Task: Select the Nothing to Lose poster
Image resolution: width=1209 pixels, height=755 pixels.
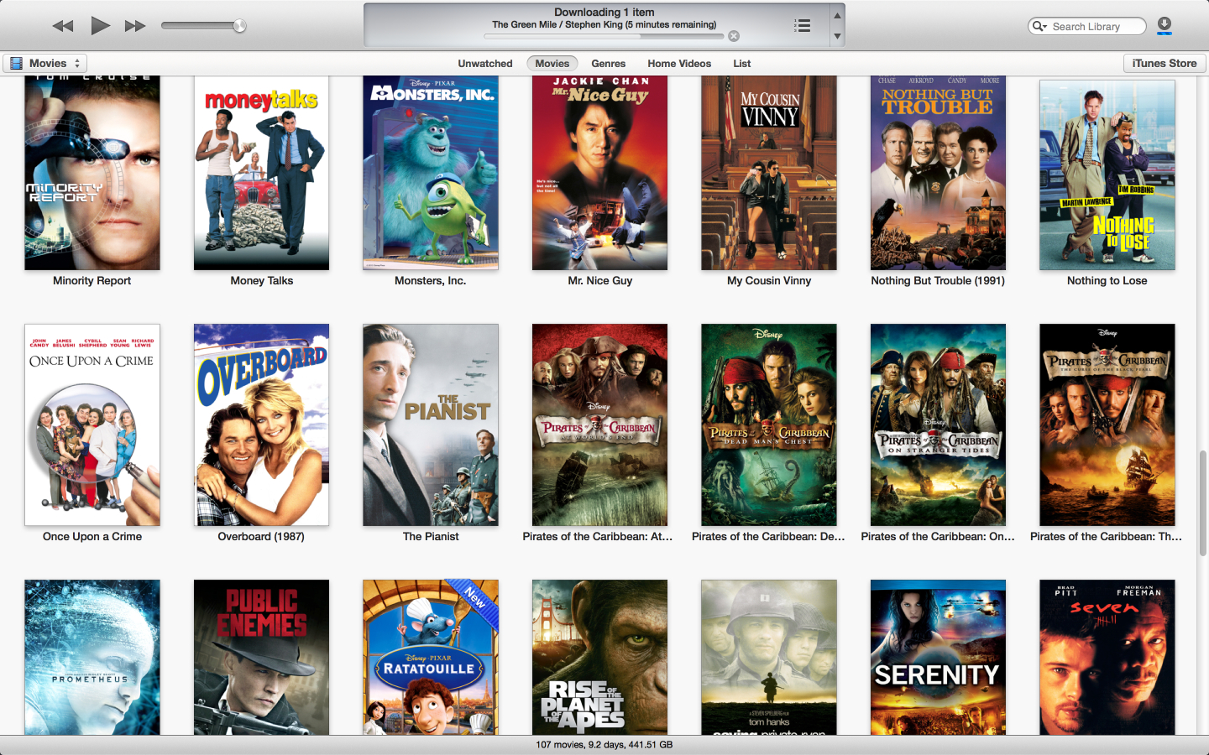Action: point(1107,174)
